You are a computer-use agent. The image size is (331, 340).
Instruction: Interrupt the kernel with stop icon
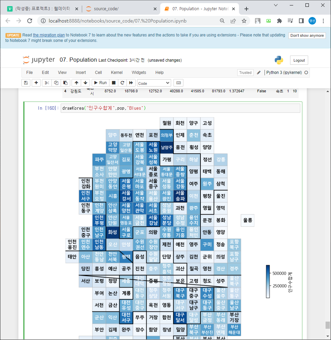coord(114,83)
